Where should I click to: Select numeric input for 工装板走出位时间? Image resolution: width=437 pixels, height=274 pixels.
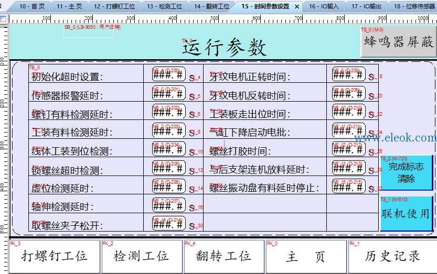[x=349, y=111]
